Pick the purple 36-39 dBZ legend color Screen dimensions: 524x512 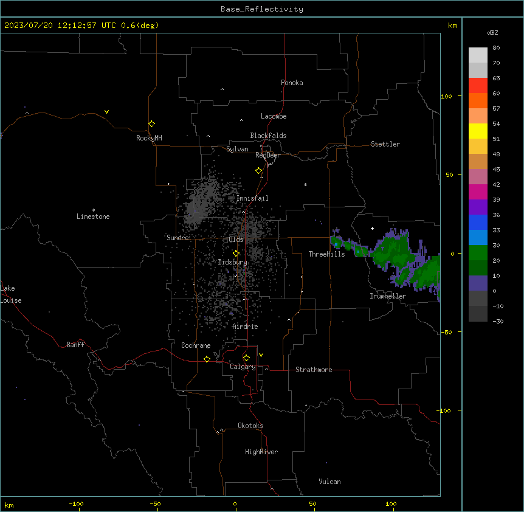[478, 207]
